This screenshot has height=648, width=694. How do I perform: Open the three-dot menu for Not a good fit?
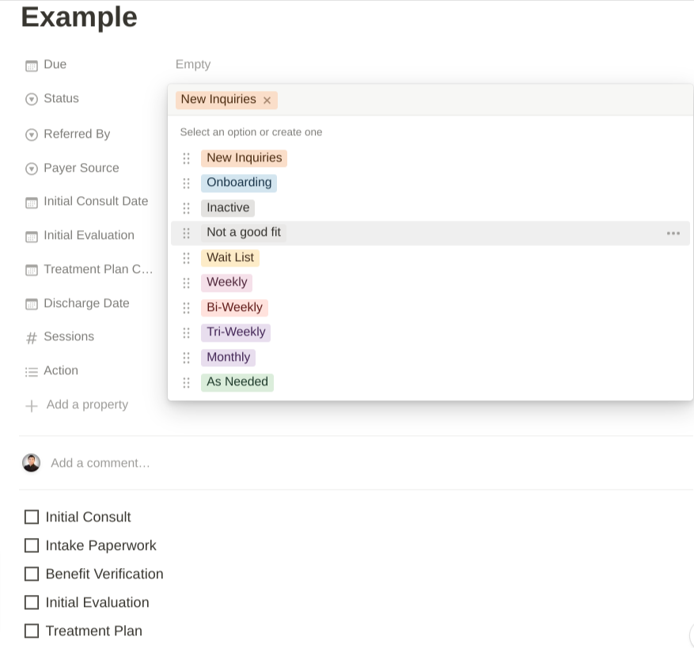pos(673,233)
